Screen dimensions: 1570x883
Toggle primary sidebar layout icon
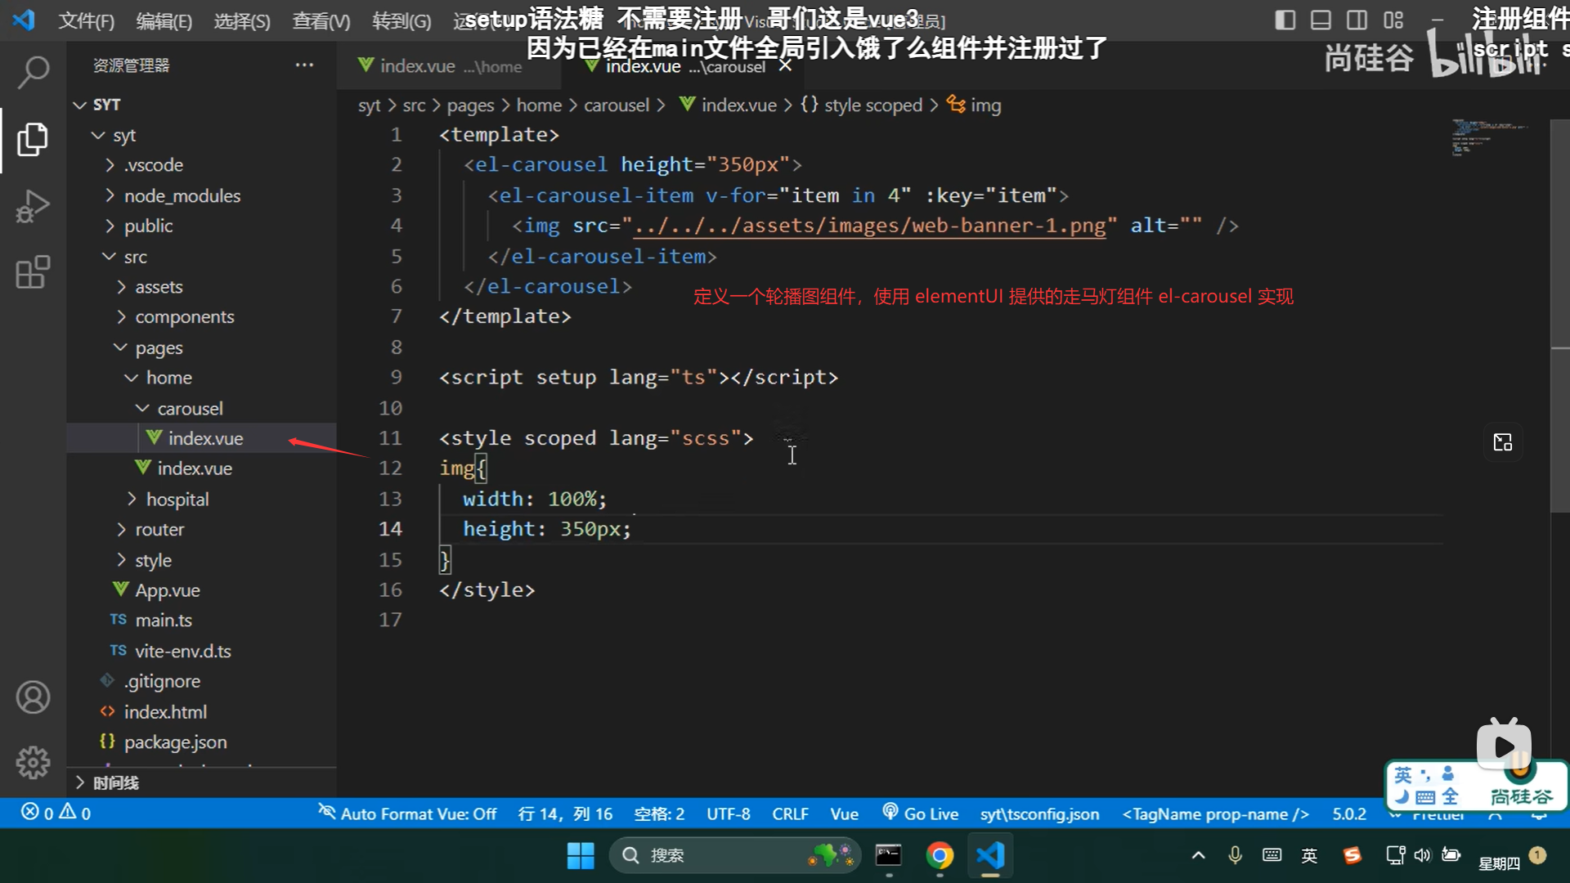click(x=1285, y=20)
